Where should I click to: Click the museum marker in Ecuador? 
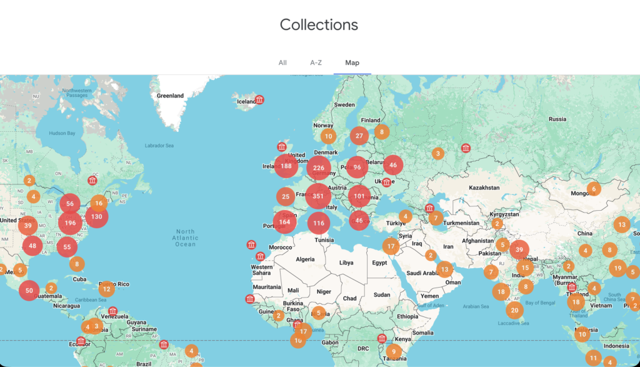pos(81,341)
